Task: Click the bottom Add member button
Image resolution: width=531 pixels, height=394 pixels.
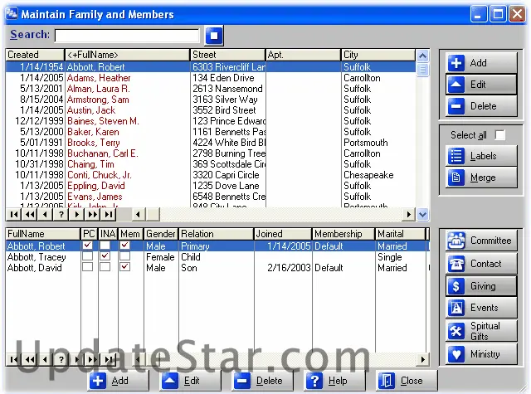Action: click(118, 381)
